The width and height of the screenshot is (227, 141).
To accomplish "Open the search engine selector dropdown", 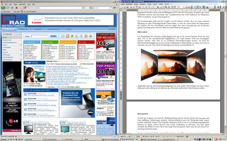I will (x=93, y=8).
